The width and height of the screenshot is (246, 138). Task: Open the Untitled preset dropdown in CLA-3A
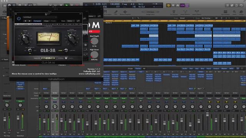[x=40, y=17]
